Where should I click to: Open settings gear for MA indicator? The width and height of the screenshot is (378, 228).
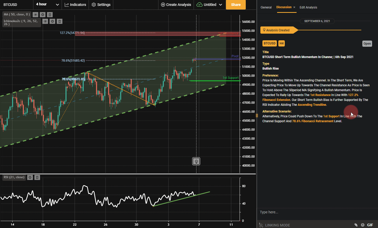(x=43, y=15)
